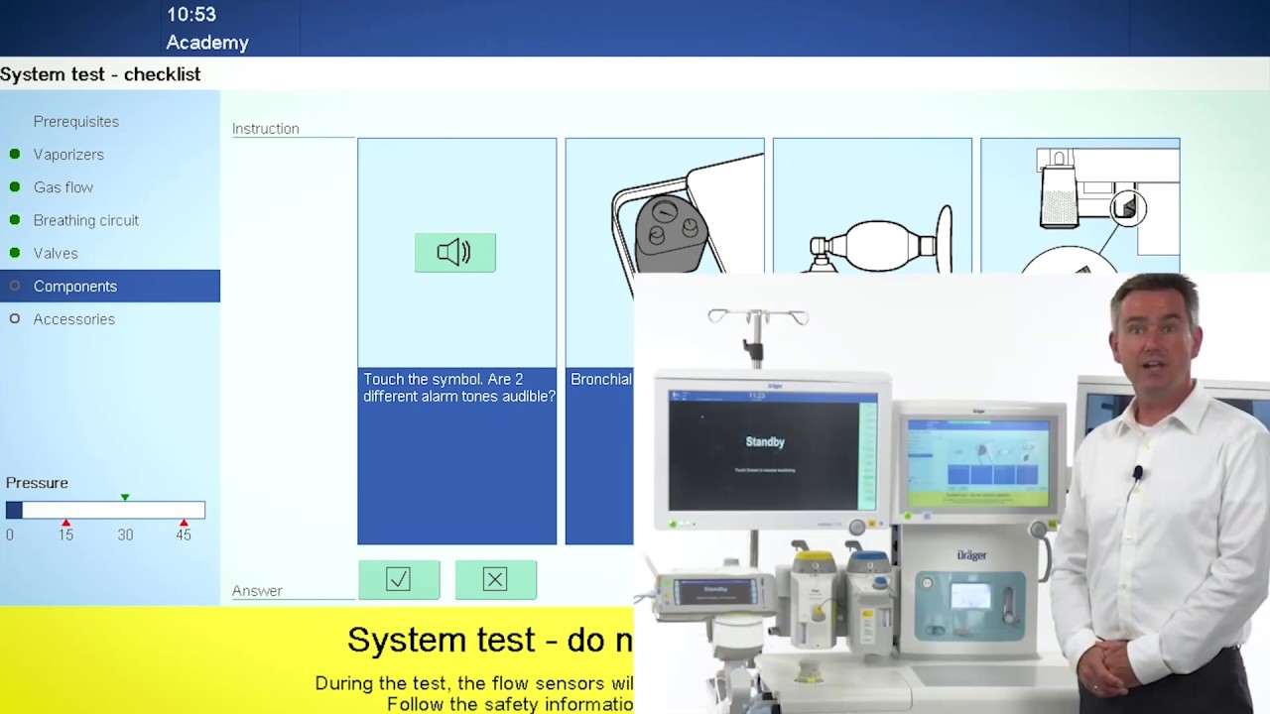
Task: Click the Standby monitor screen in video
Action: [x=772, y=449]
